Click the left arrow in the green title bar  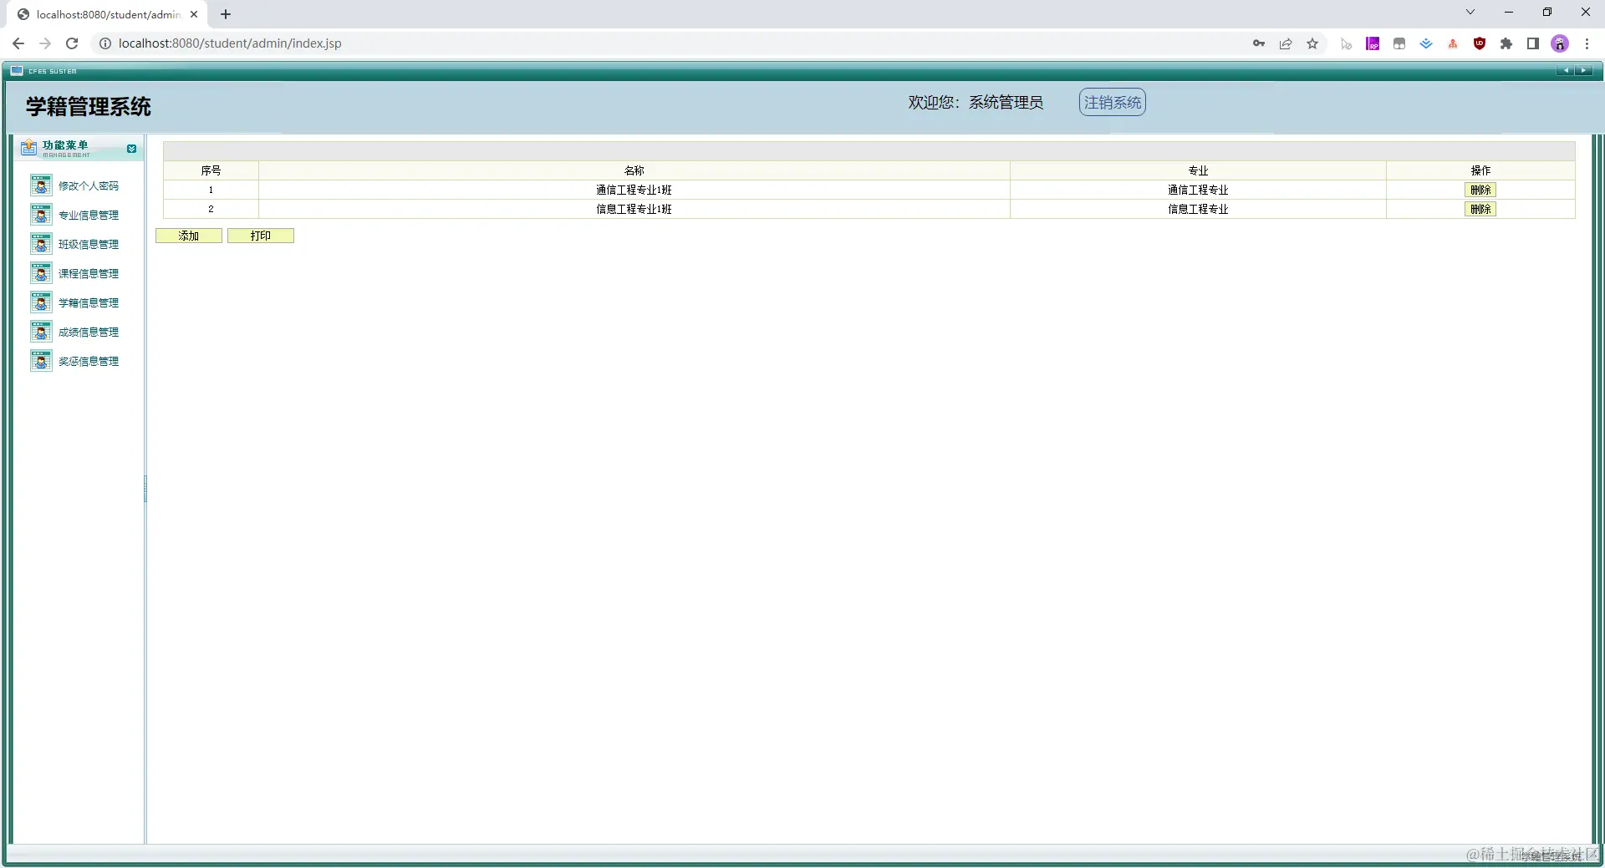pos(1566,71)
